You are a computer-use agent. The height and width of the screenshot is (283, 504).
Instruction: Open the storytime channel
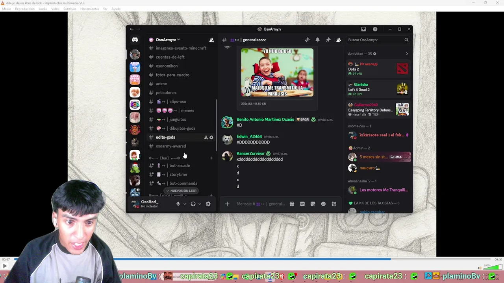pos(181,175)
